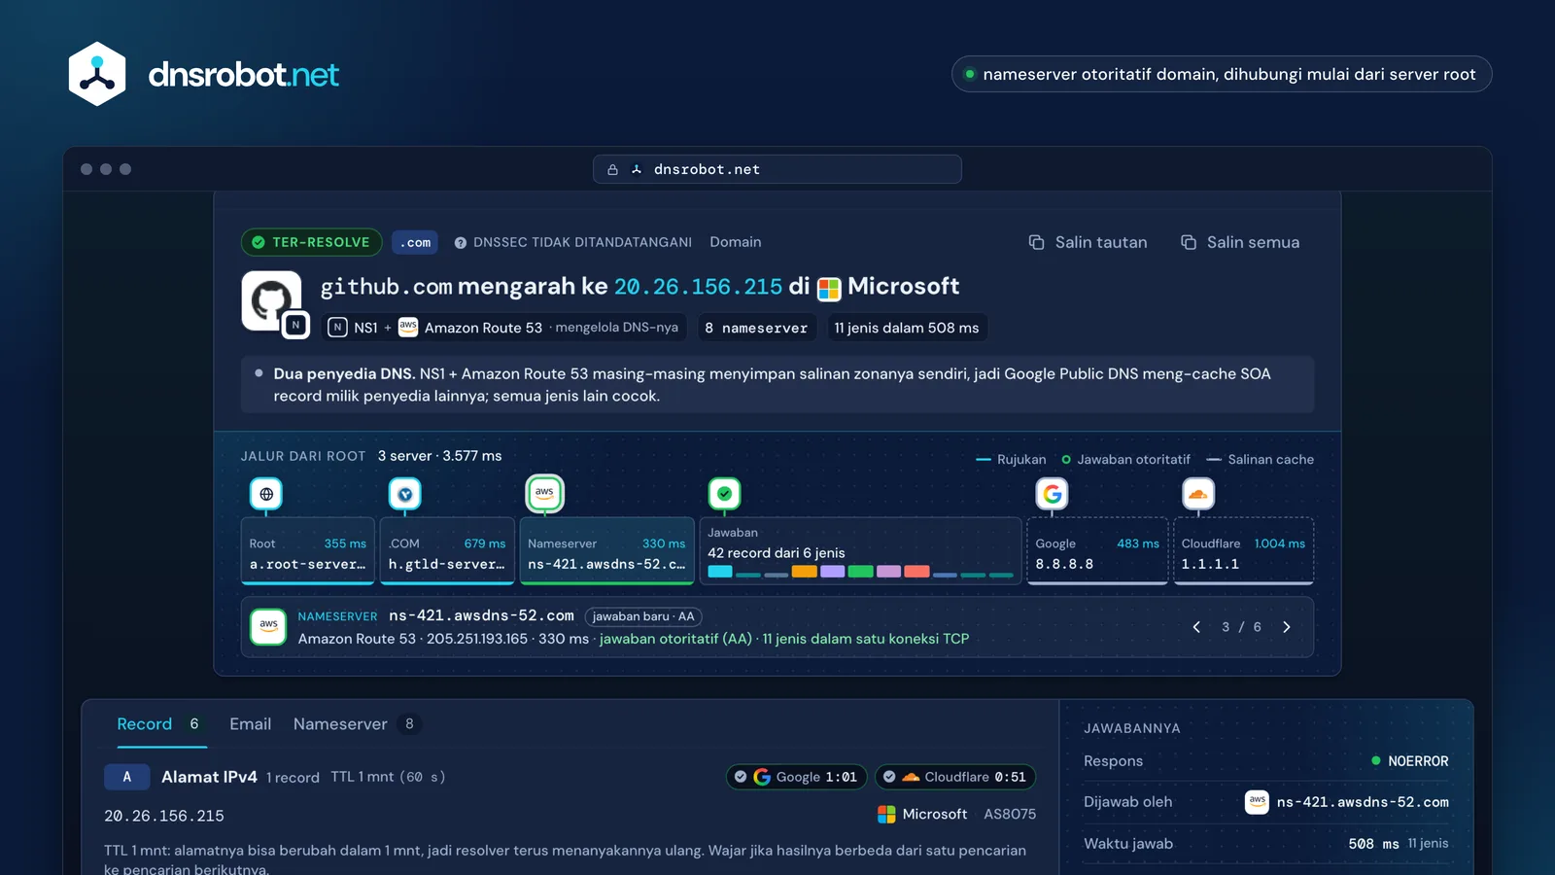1555x875 pixels.
Task: Go to previous server with left chevron
Action: pyautogui.click(x=1196, y=627)
